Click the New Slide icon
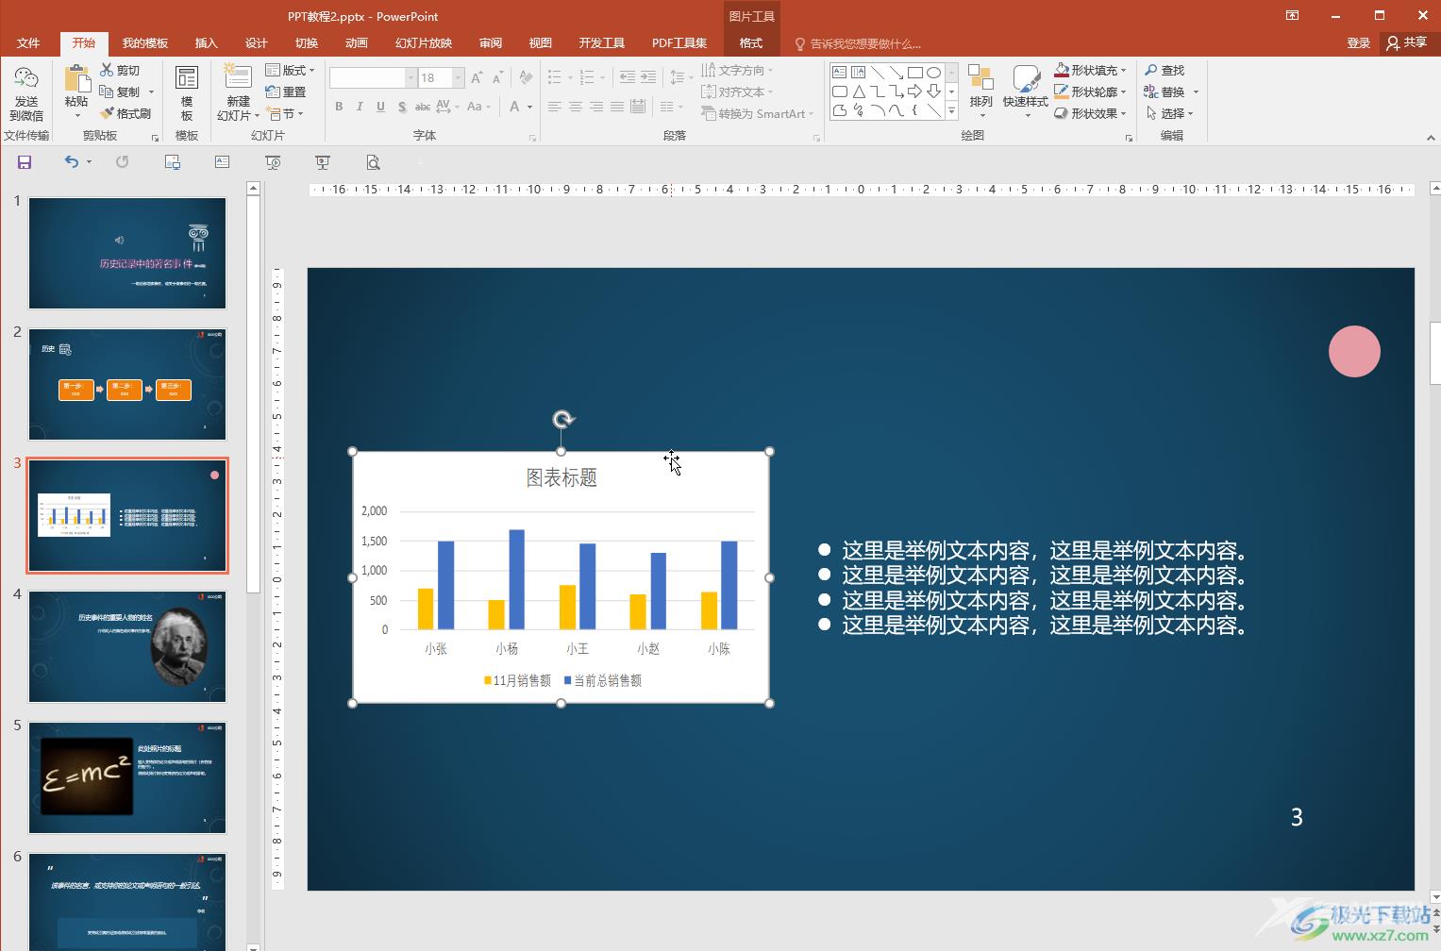The width and height of the screenshot is (1441, 951). [x=238, y=77]
